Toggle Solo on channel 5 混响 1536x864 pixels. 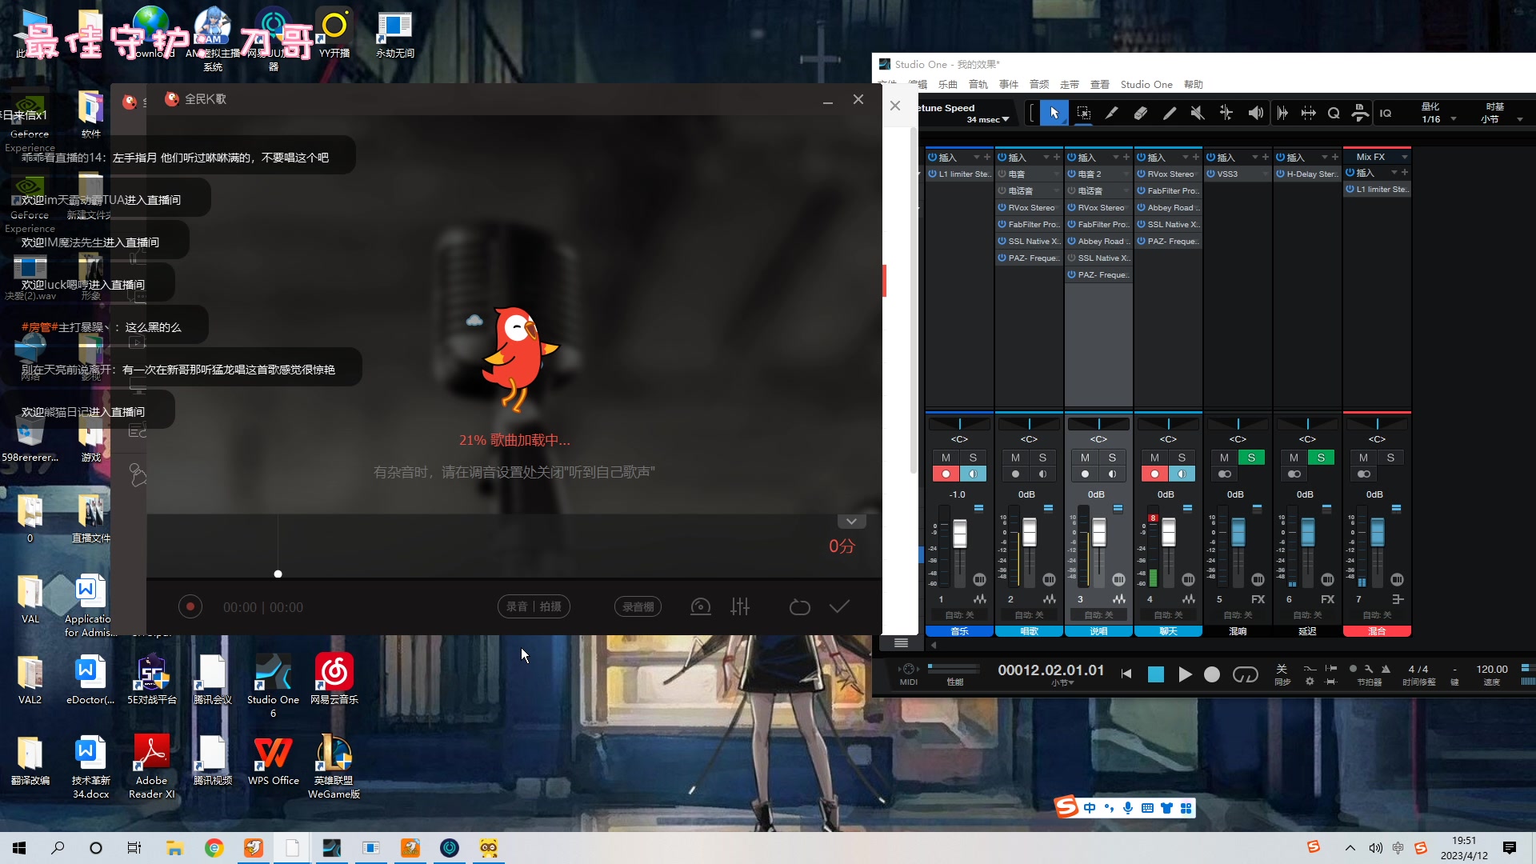[x=1251, y=458]
